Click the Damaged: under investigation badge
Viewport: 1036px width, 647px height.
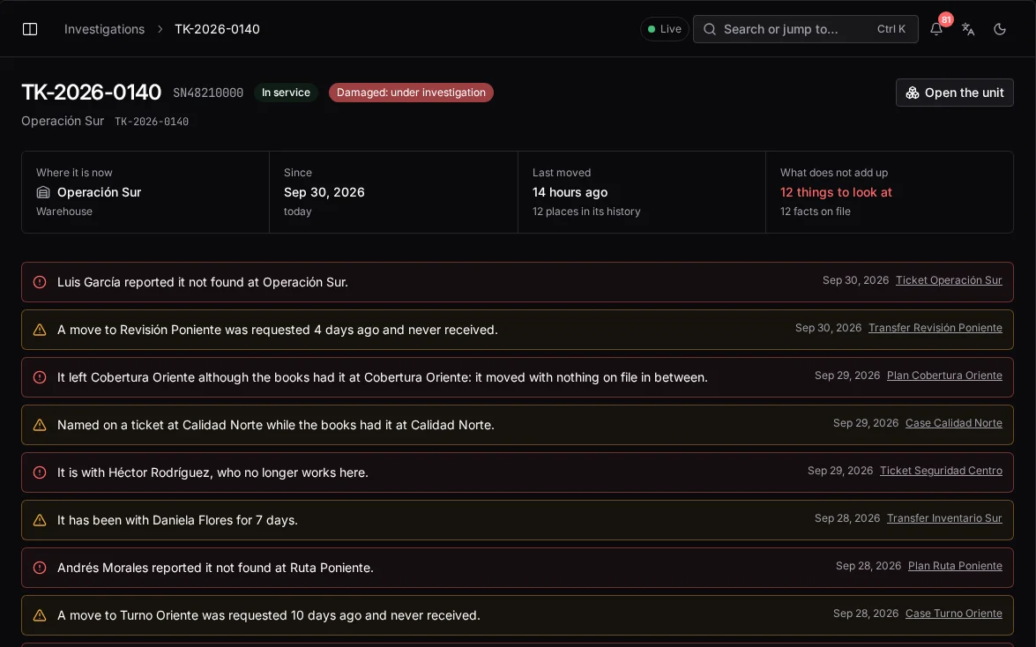(411, 93)
